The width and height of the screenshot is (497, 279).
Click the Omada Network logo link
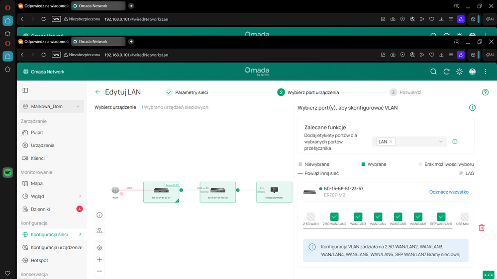click(x=44, y=72)
